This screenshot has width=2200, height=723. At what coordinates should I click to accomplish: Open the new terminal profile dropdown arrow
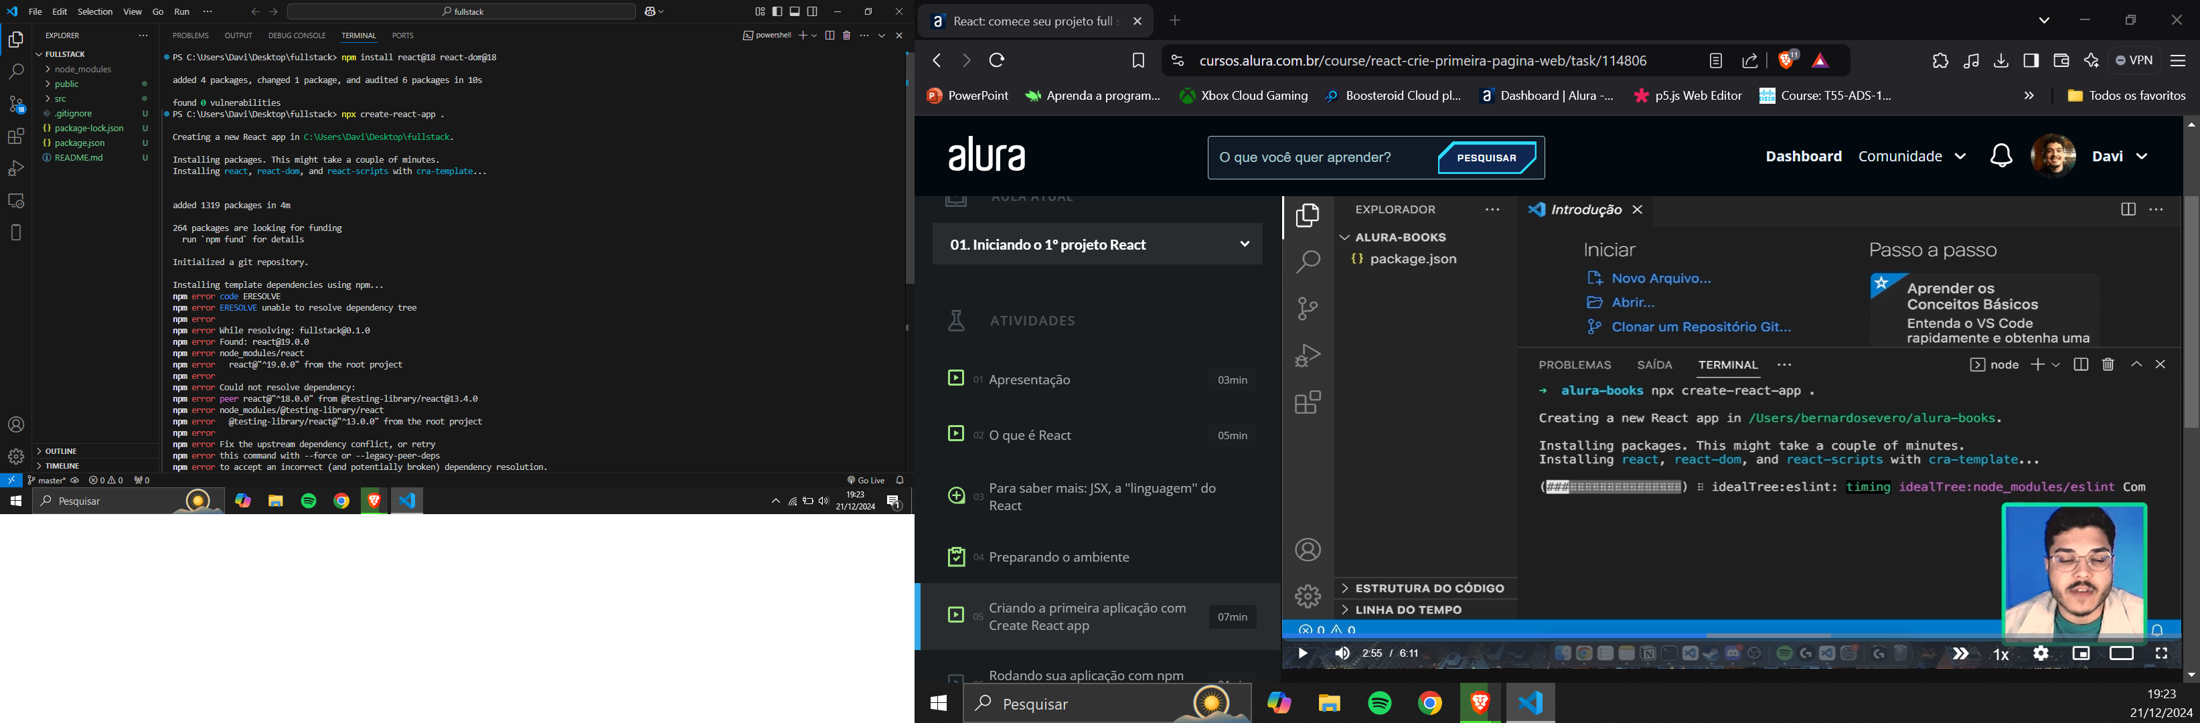(815, 36)
